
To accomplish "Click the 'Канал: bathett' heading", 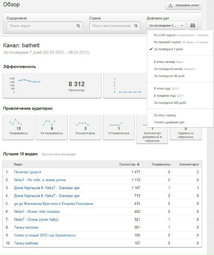I will pyautogui.click(x=21, y=45).
